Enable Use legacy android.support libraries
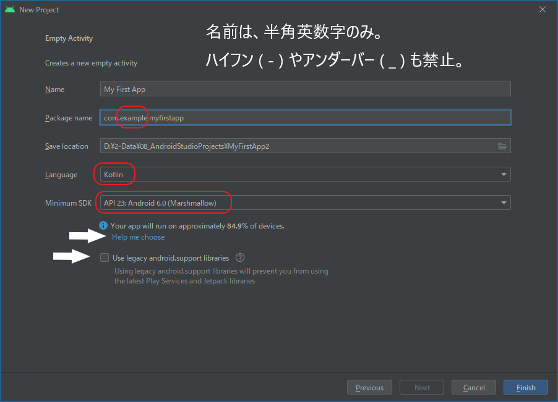 tap(105, 258)
